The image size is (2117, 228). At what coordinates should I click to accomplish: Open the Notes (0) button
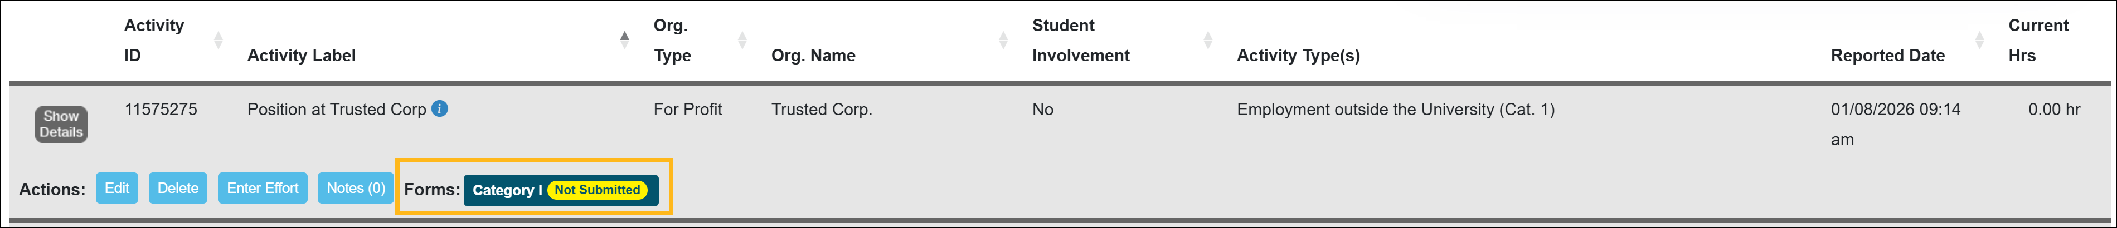[x=356, y=189]
